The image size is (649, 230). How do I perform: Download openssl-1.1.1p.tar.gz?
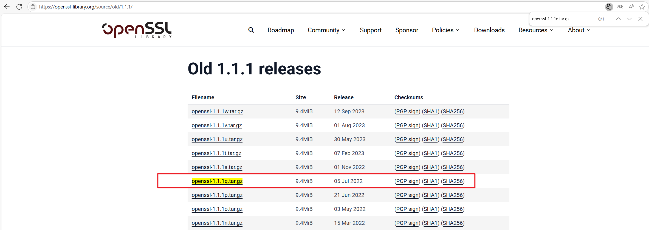coord(217,195)
